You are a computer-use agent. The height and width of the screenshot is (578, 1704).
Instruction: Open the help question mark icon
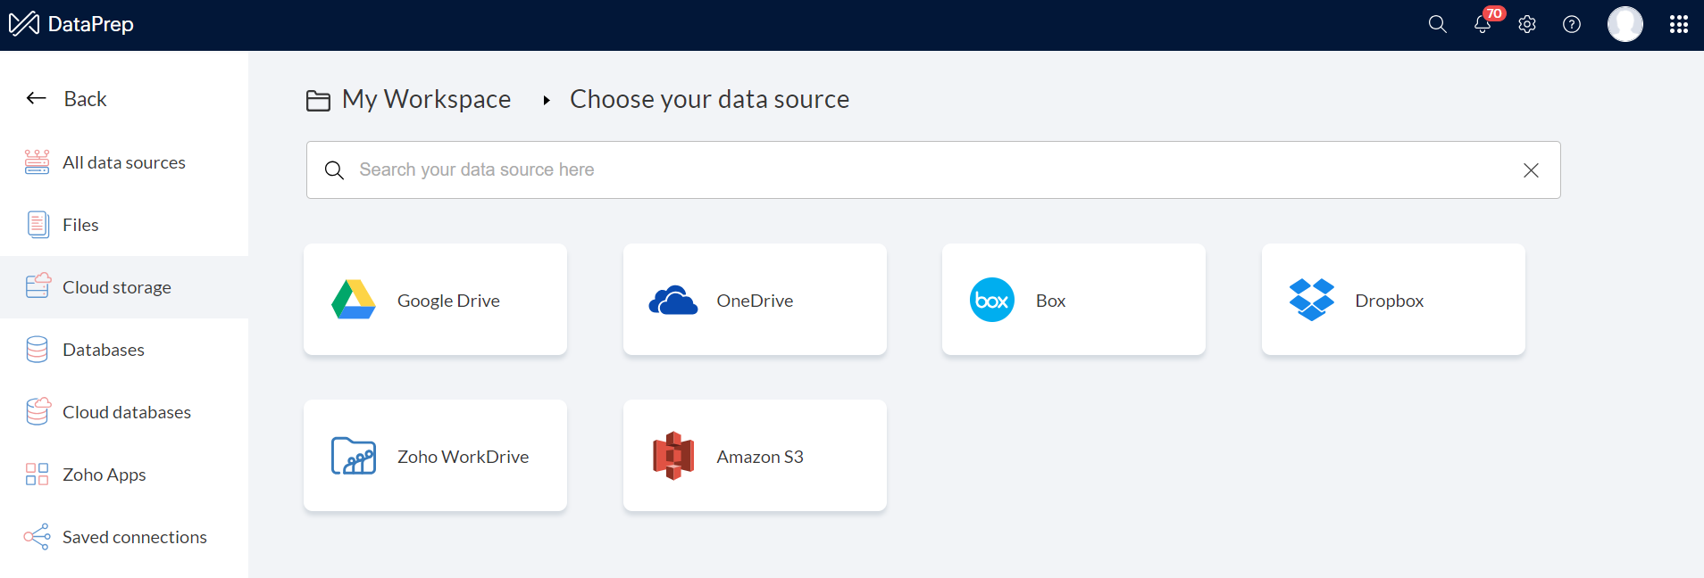tap(1572, 24)
